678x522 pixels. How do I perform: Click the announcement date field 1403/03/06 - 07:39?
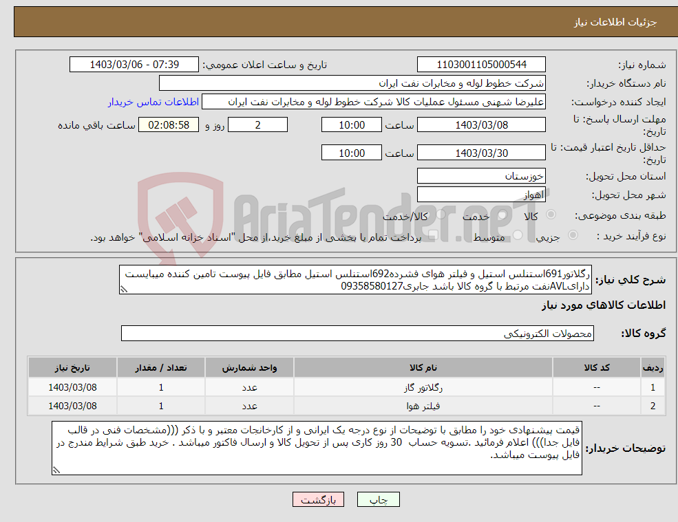(134, 65)
